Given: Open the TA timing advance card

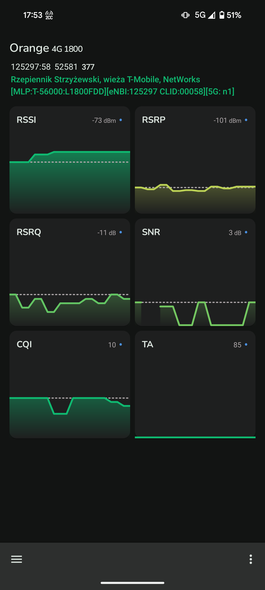Looking at the screenshot, I should point(195,384).
